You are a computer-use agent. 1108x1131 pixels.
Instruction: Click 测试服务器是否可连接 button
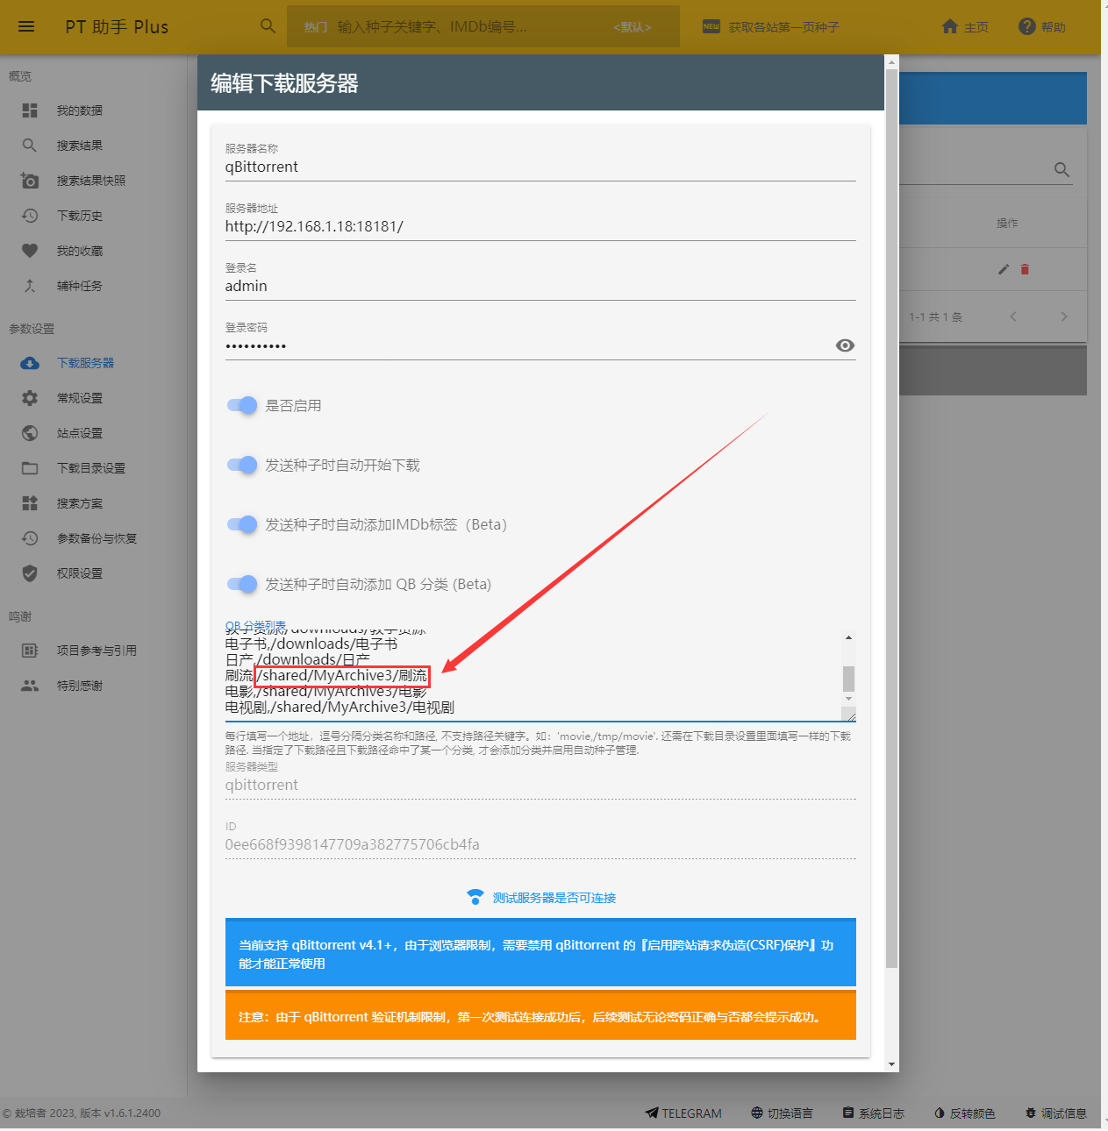tap(540, 897)
